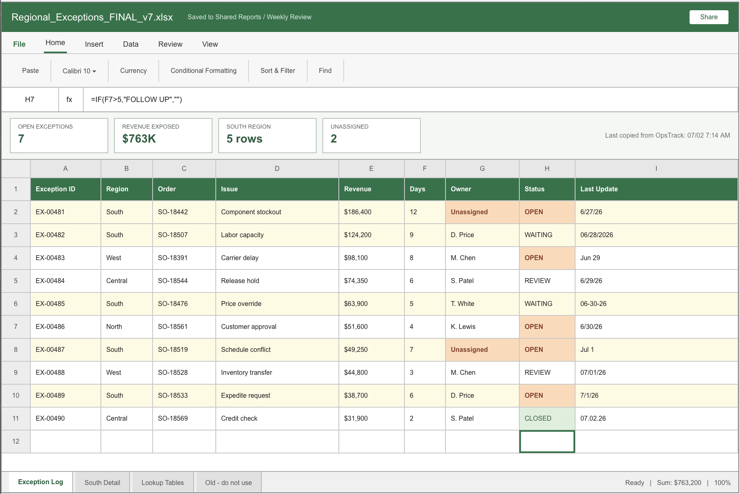This screenshot has height=494, width=740.
Task: Switch to the South Detail sheet tab
Action: [102, 483]
